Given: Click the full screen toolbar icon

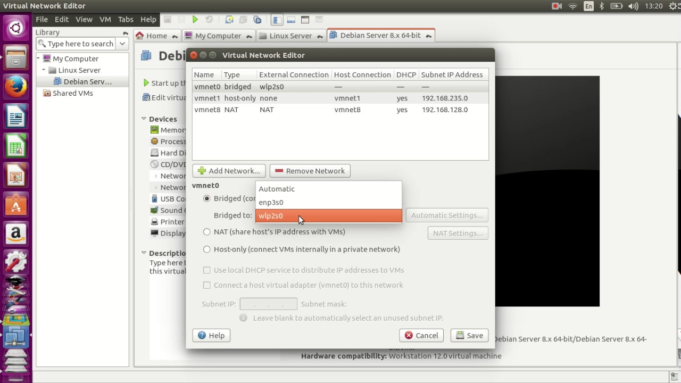Looking at the screenshot, I should (x=305, y=20).
